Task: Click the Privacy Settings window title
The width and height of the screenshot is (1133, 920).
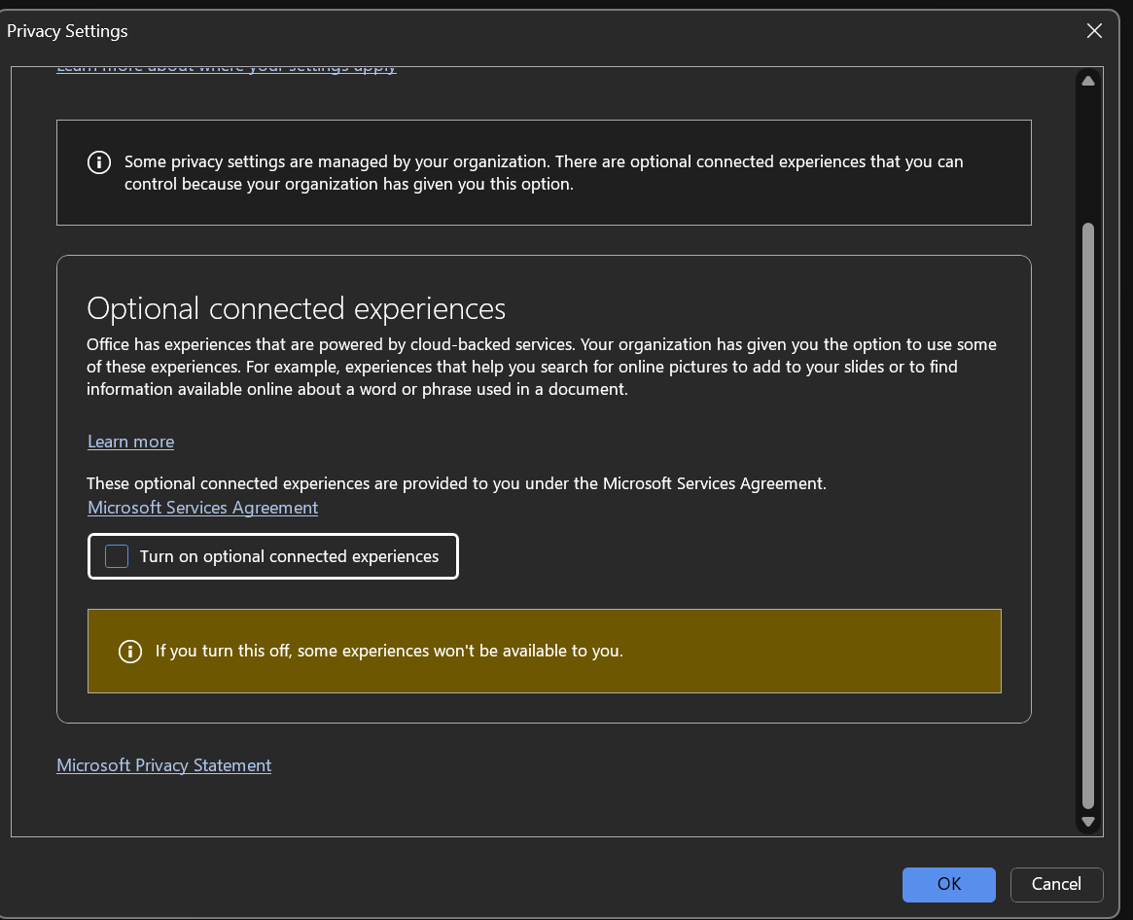Action: pyautogui.click(x=67, y=31)
